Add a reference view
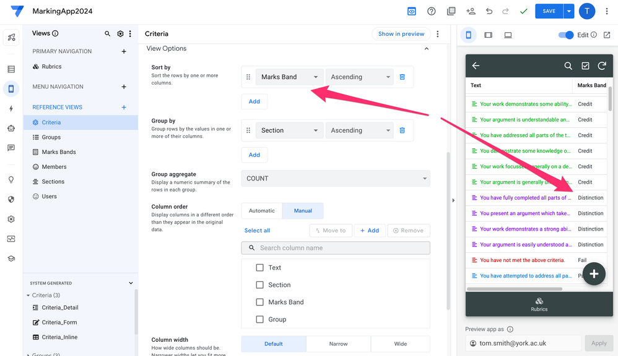The image size is (618, 356). (124, 108)
